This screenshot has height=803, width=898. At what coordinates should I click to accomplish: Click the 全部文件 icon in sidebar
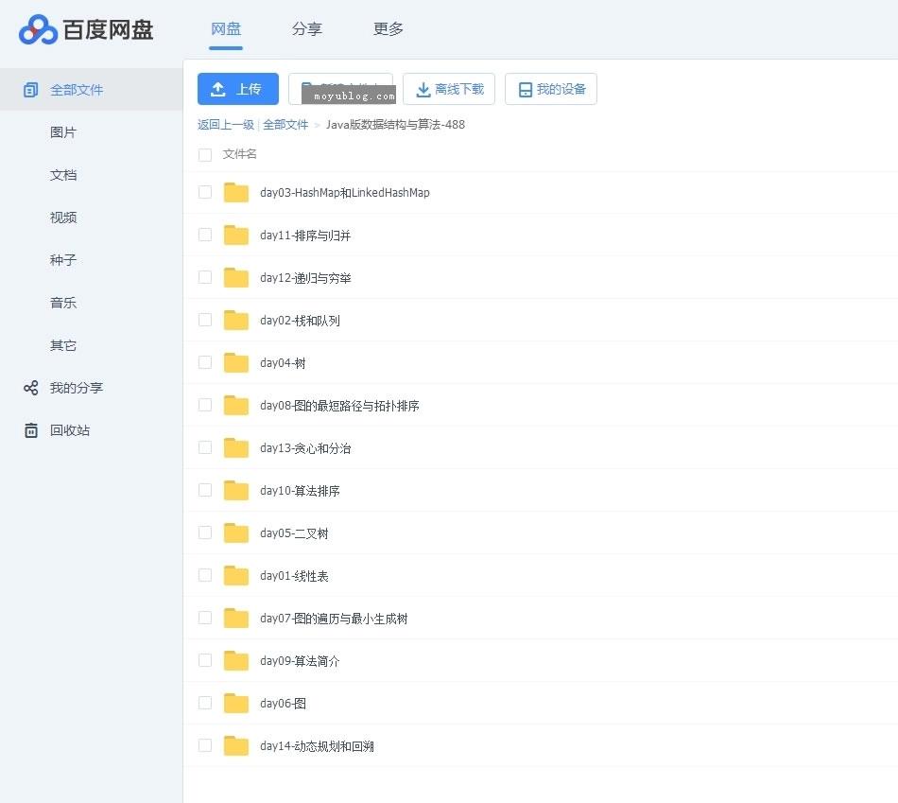[x=31, y=90]
